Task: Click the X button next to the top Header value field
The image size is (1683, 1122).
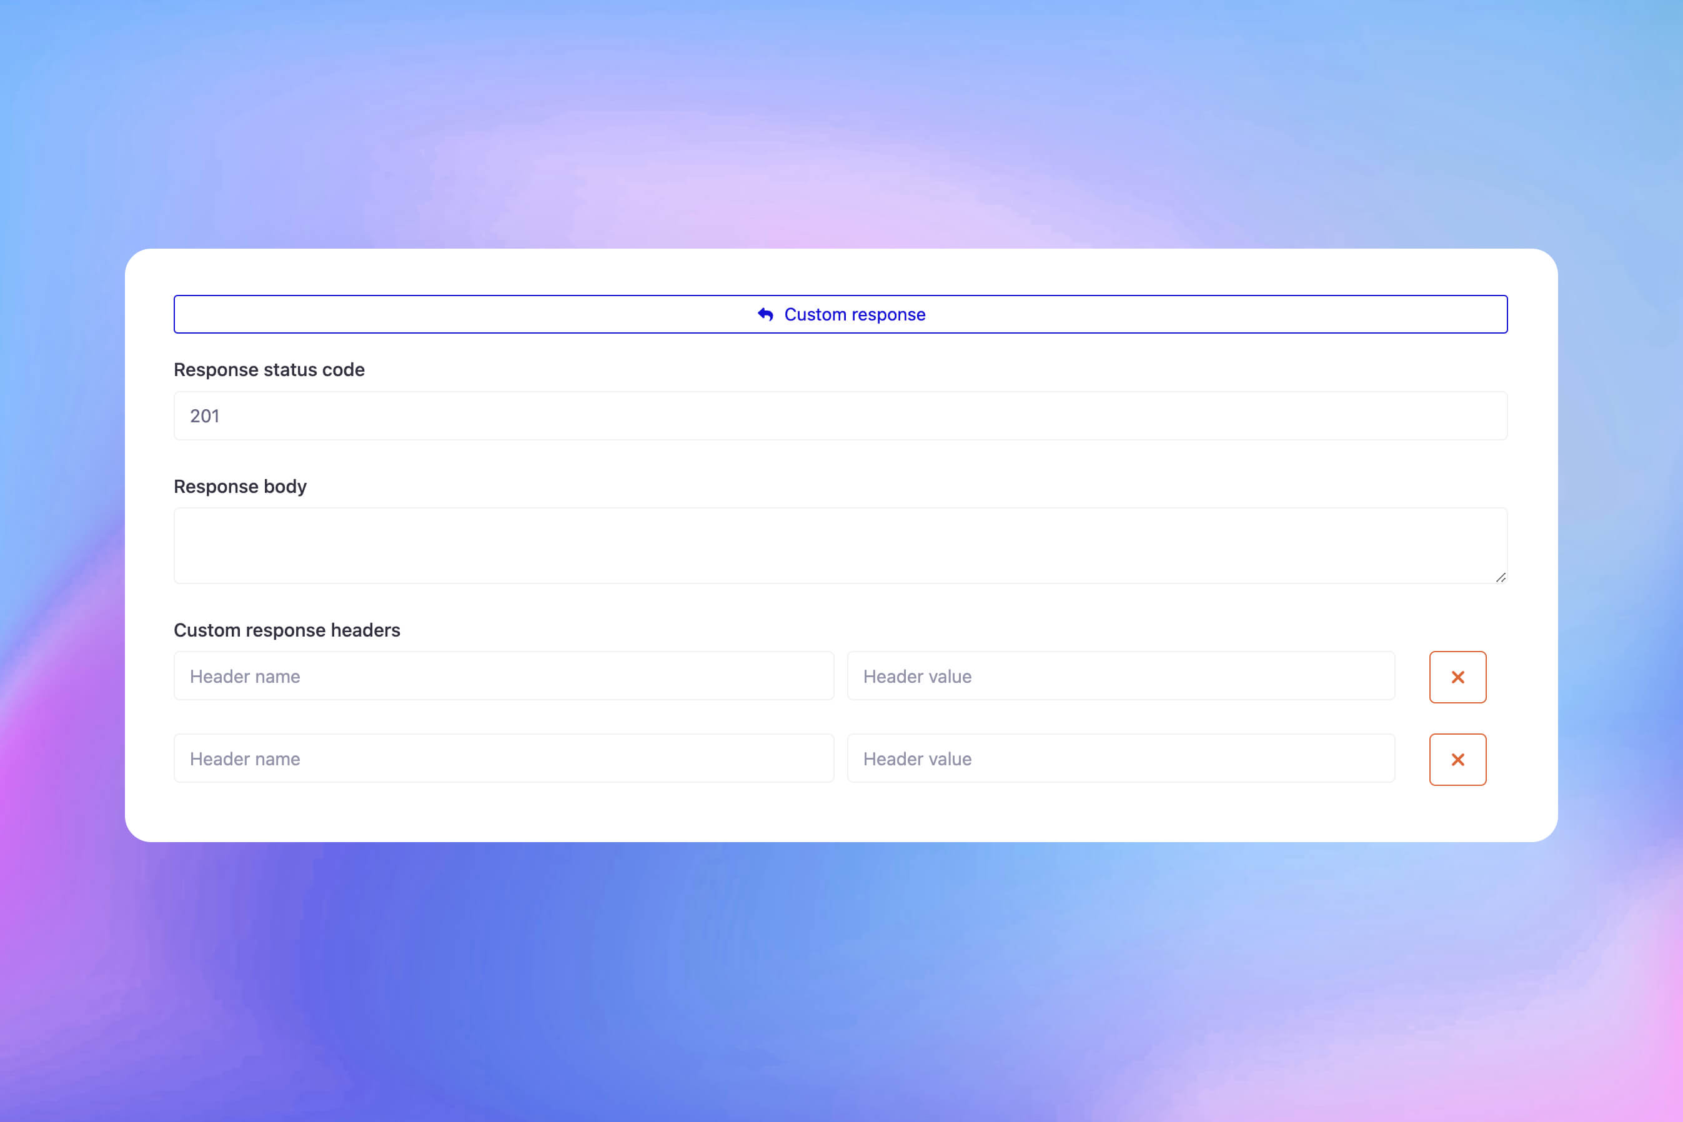Action: click(1457, 676)
